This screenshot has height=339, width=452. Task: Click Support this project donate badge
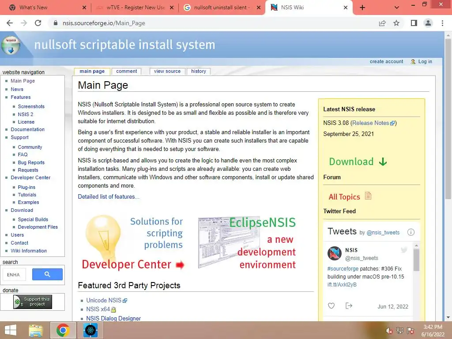[33, 302]
